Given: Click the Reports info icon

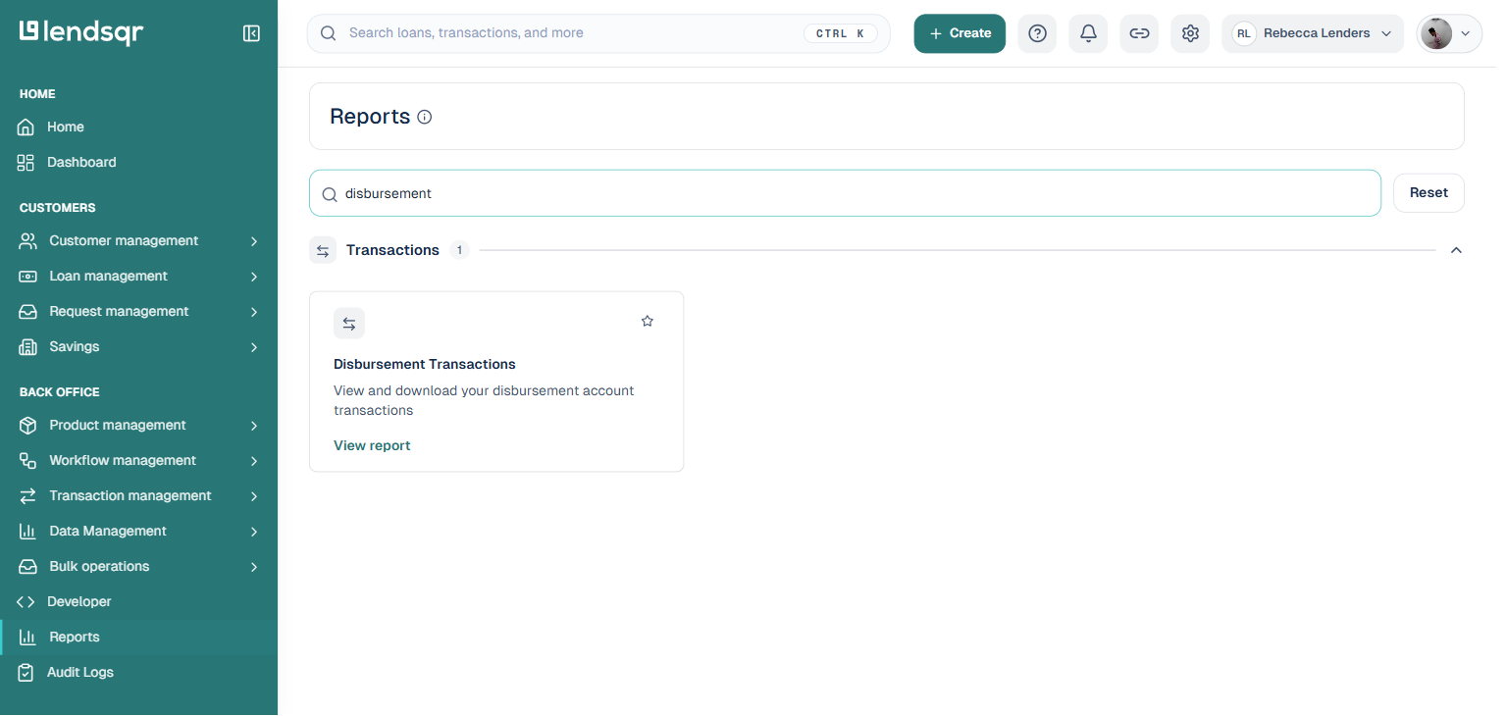Looking at the screenshot, I should click(x=425, y=117).
